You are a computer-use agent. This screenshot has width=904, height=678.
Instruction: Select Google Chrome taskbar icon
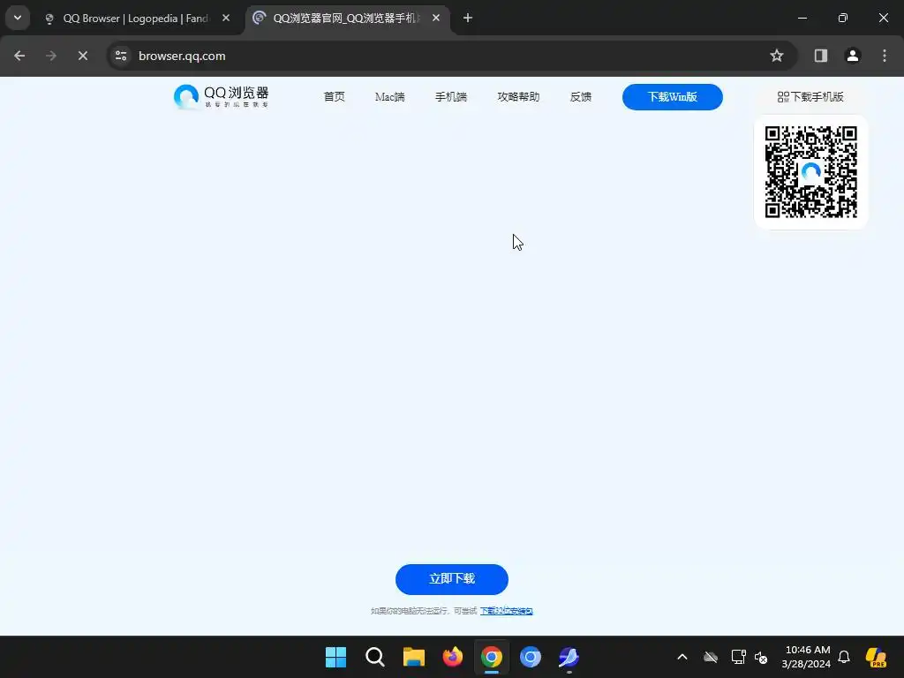point(492,657)
